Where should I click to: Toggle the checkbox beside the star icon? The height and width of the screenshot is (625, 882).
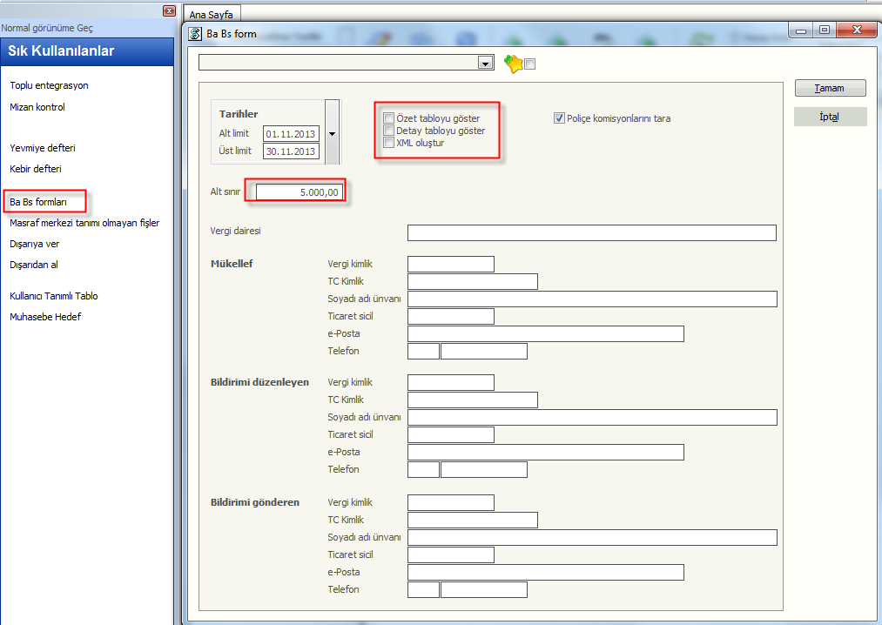click(x=530, y=64)
